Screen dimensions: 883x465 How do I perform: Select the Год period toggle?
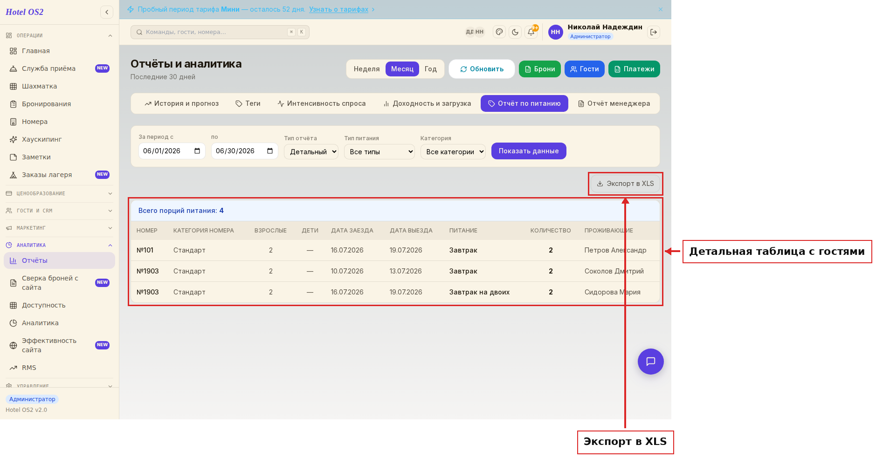431,69
